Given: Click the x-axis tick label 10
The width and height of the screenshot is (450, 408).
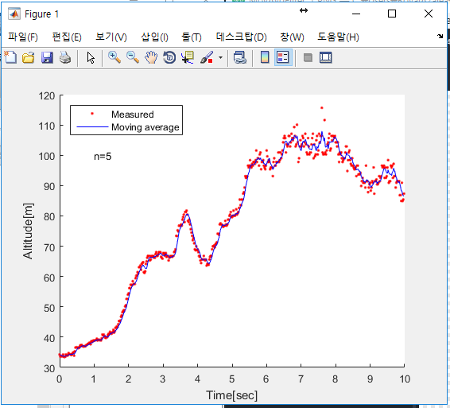Looking at the screenshot, I should coord(405,379).
